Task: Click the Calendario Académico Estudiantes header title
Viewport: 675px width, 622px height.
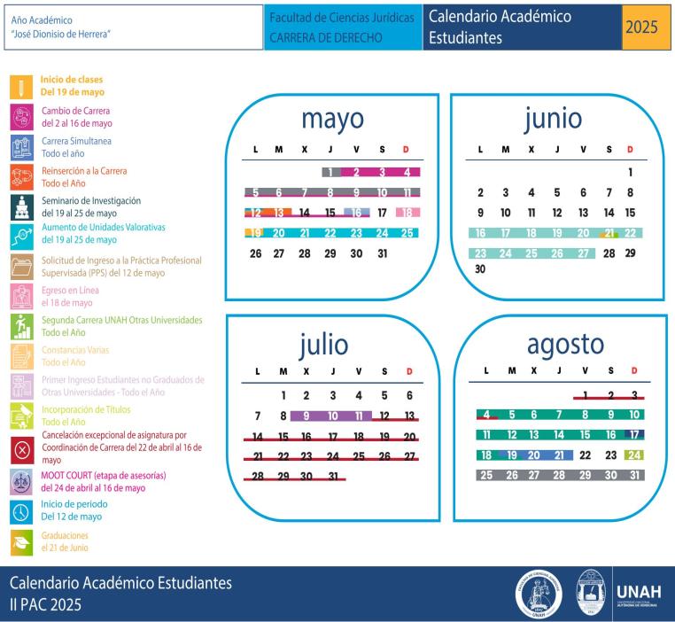Action: coord(500,27)
